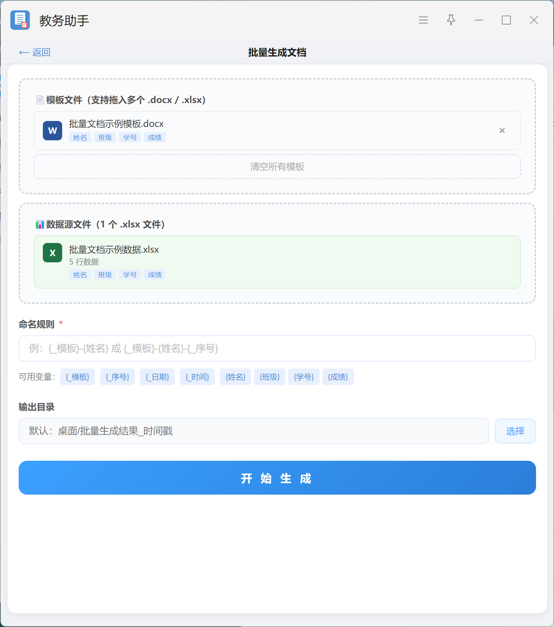This screenshot has width=554, height=627.
Task: Click the 教务助手 app logo icon
Action: coord(20,20)
